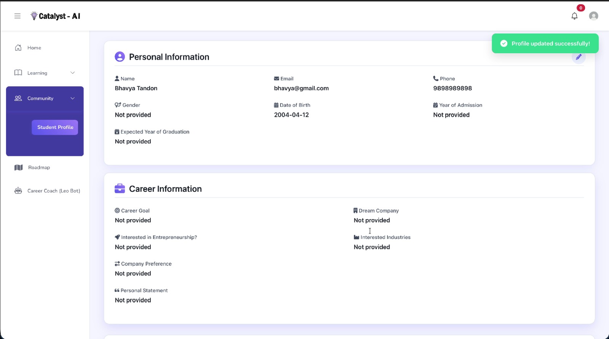The height and width of the screenshot is (339, 609).
Task: Open the hamburger menu icon
Action: coord(18,16)
